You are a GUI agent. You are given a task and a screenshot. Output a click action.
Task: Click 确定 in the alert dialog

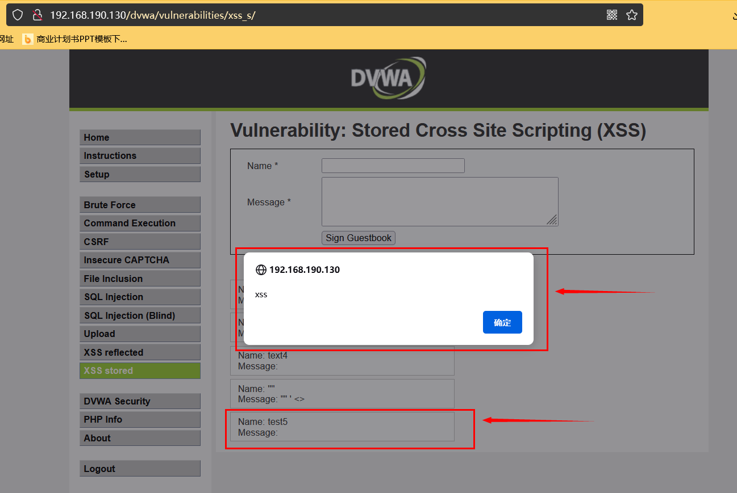pos(502,322)
